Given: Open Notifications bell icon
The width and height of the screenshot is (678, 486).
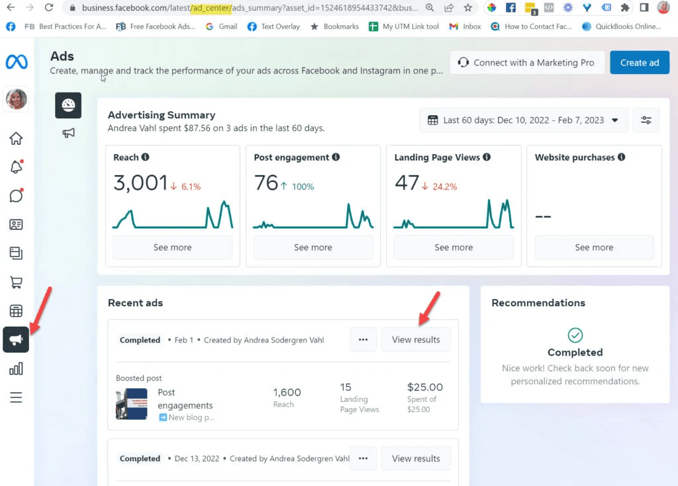Looking at the screenshot, I should coord(16,167).
